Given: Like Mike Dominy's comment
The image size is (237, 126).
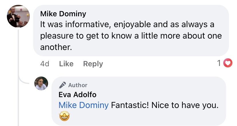Looking at the screenshot, I should tap(66, 64).
